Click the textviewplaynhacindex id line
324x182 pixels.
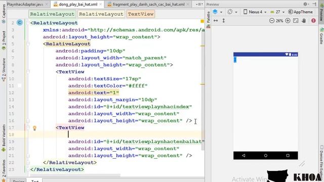(x=130, y=107)
